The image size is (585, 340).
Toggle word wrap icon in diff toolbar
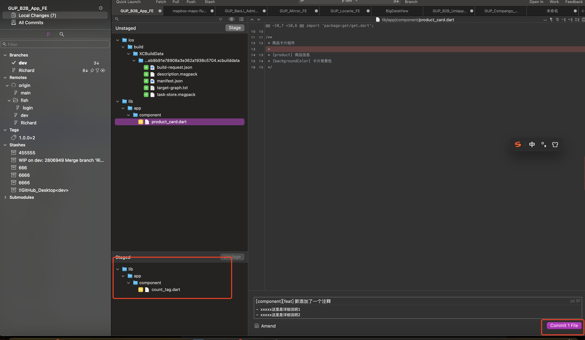click(x=557, y=20)
